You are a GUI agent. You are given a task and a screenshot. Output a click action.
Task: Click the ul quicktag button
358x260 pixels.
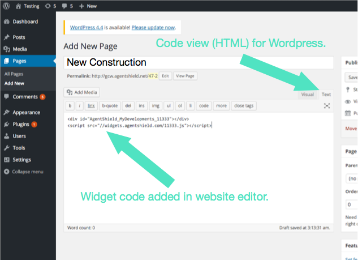[169, 106]
